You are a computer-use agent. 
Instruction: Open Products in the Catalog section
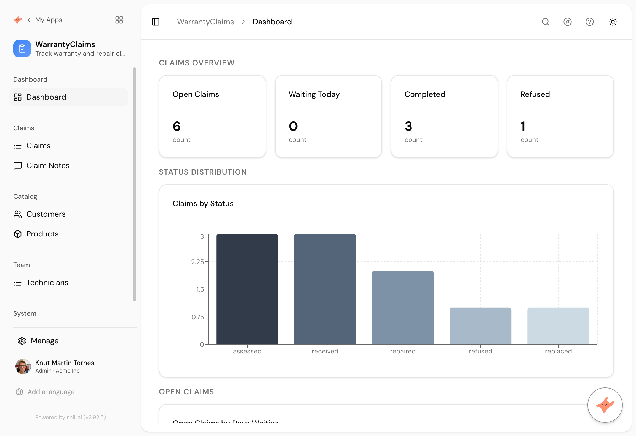[68, 234]
